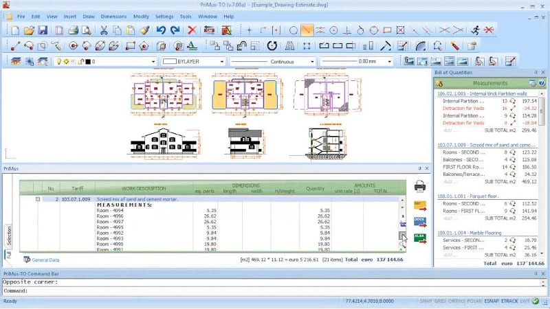Select the Line drawing tool

click(15, 46)
